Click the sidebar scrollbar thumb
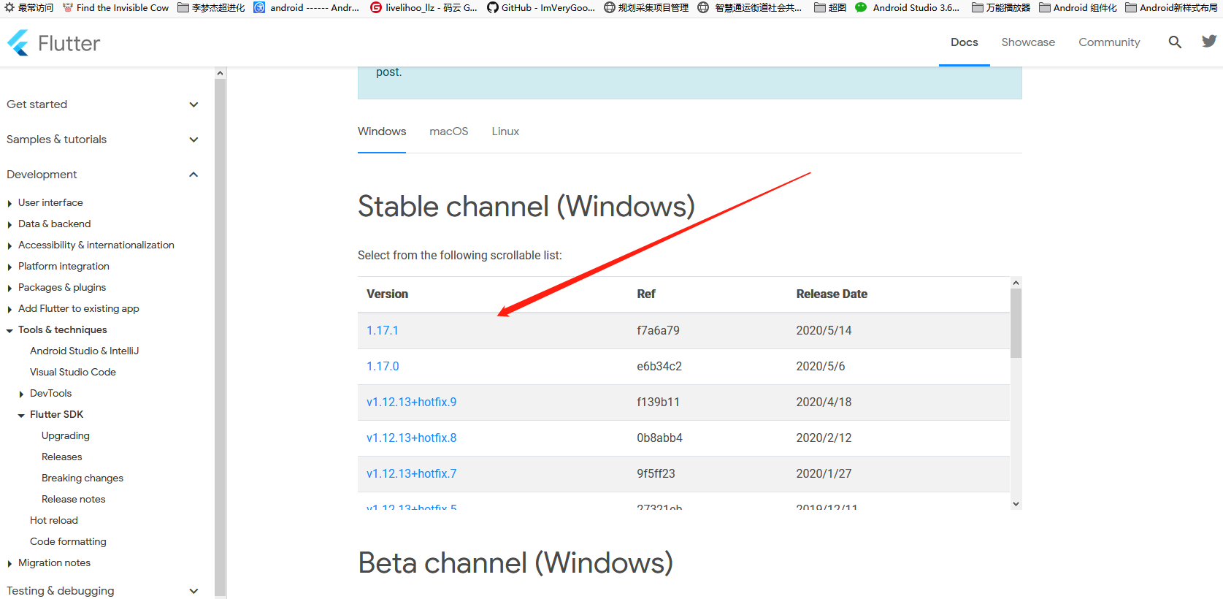The width and height of the screenshot is (1223, 599). (221, 338)
